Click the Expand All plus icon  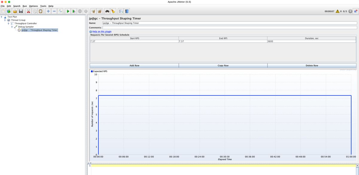pos(48,11)
